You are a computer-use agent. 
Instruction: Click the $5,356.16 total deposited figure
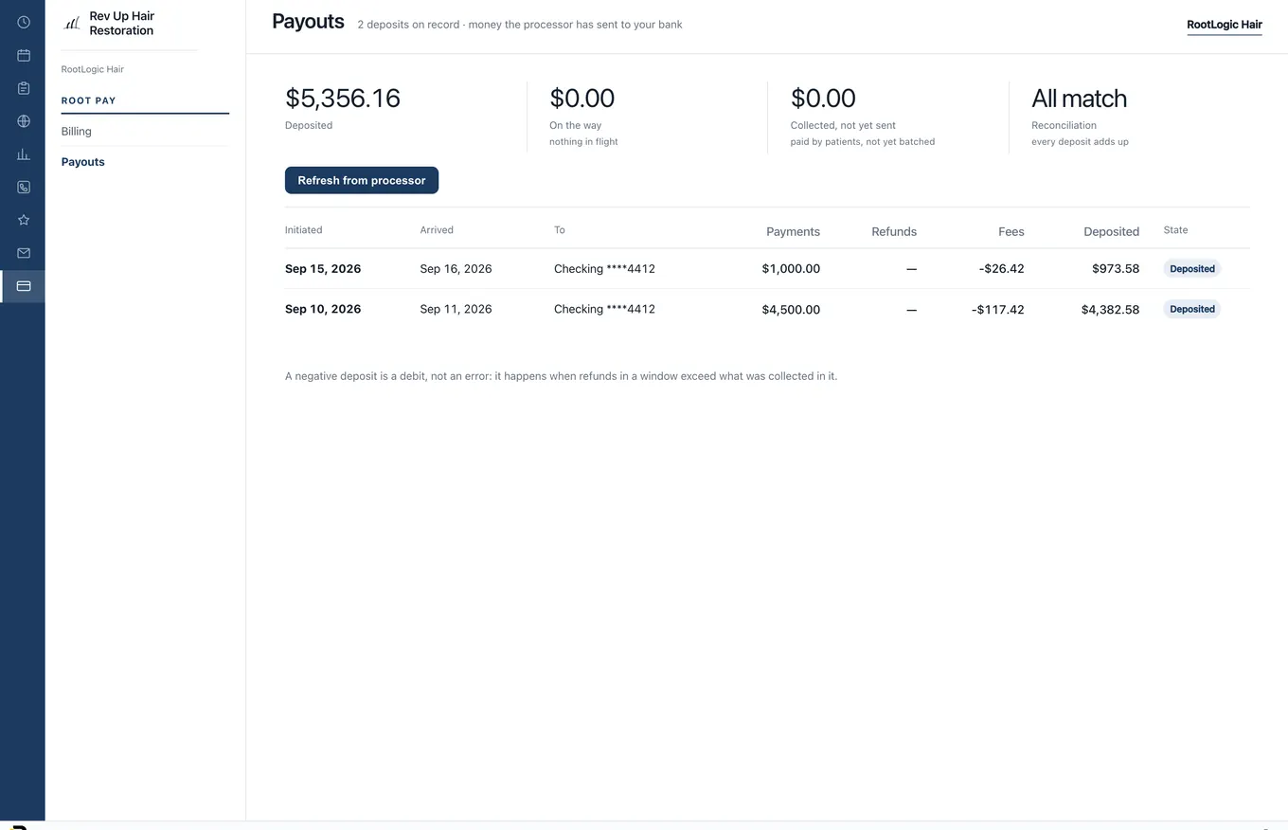click(x=343, y=99)
